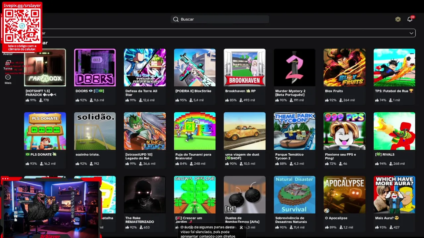
Task: Click the 264 mil player count
Action: (347, 100)
